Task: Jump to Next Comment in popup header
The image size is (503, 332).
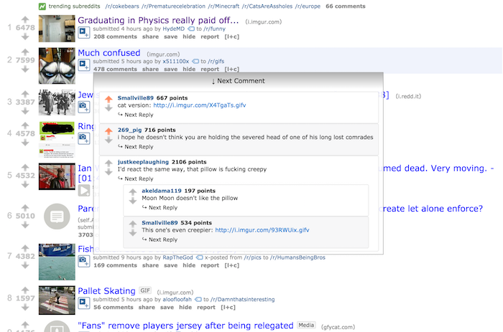Action: 239,81
